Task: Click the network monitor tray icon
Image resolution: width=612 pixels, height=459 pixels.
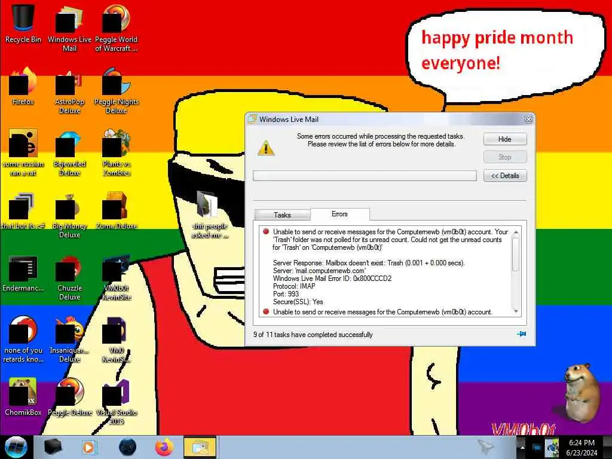Action: [537, 448]
